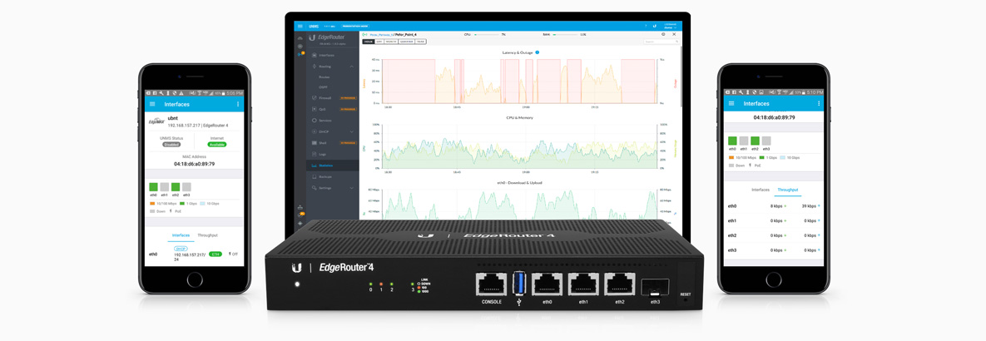
Task: Open Logs in EdgeRouter sidebar
Action: coord(333,154)
